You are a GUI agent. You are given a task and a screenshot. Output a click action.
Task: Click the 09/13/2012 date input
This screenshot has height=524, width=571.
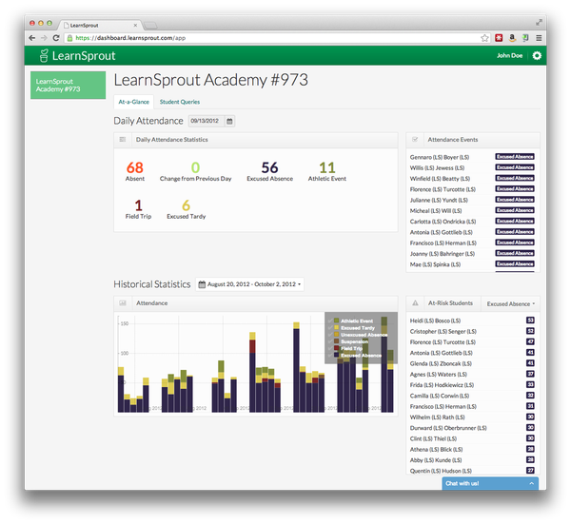point(207,121)
